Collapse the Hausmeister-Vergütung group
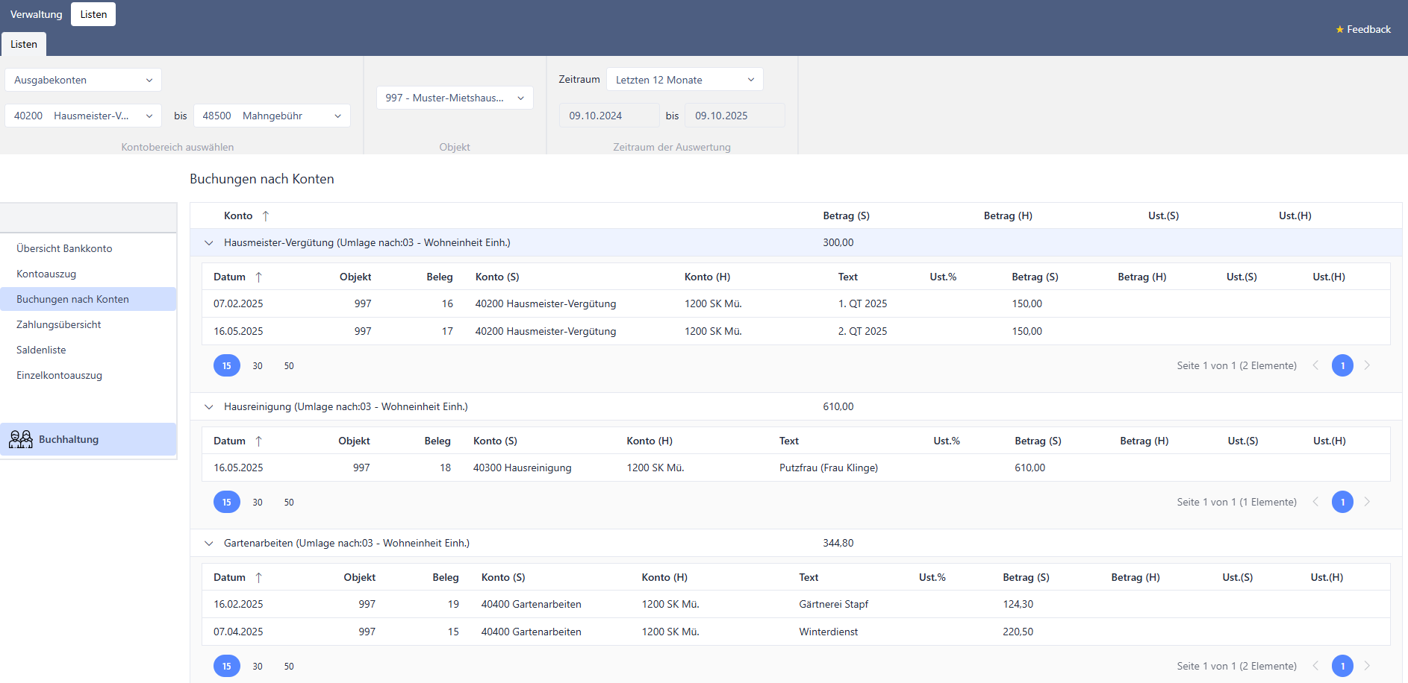 pyautogui.click(x=209, y=243)
